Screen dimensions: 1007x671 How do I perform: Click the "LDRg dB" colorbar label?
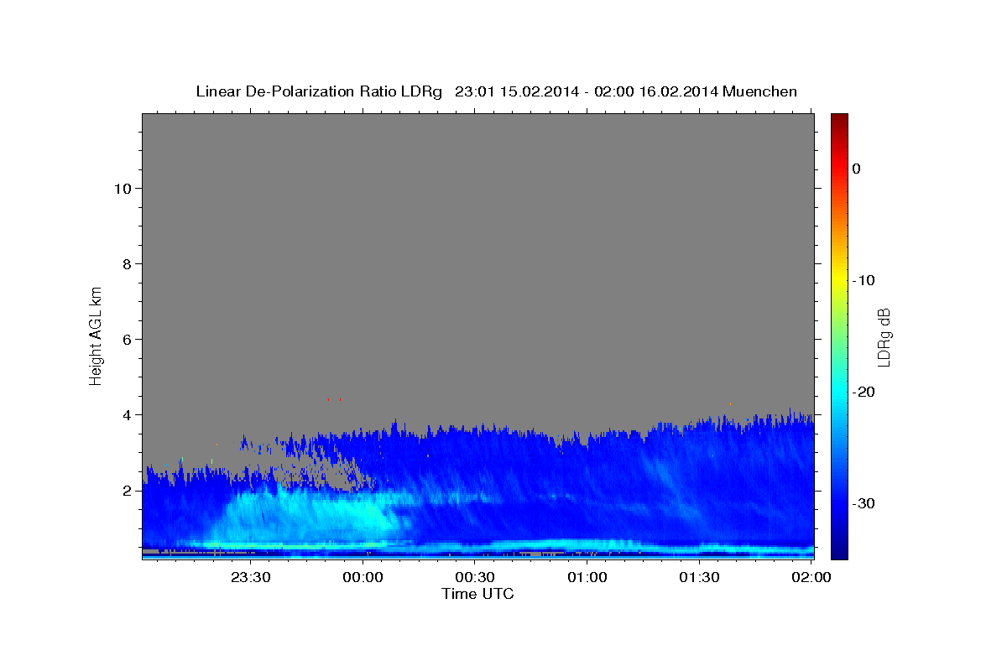pyautogui.click(x=884, y=336)
